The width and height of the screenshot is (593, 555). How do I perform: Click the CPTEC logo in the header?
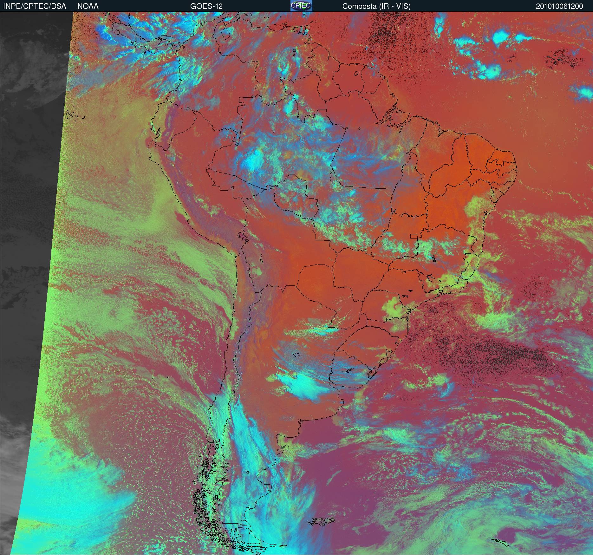[x=301, y=6]
